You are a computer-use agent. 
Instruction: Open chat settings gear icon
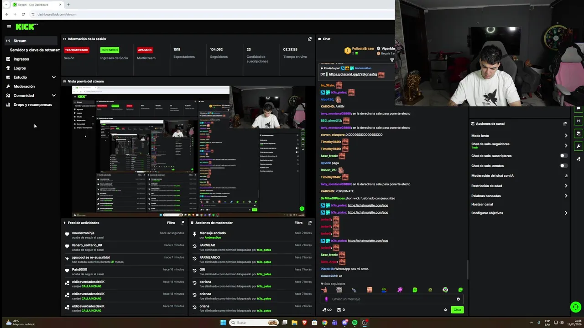[x=445, y=310]
